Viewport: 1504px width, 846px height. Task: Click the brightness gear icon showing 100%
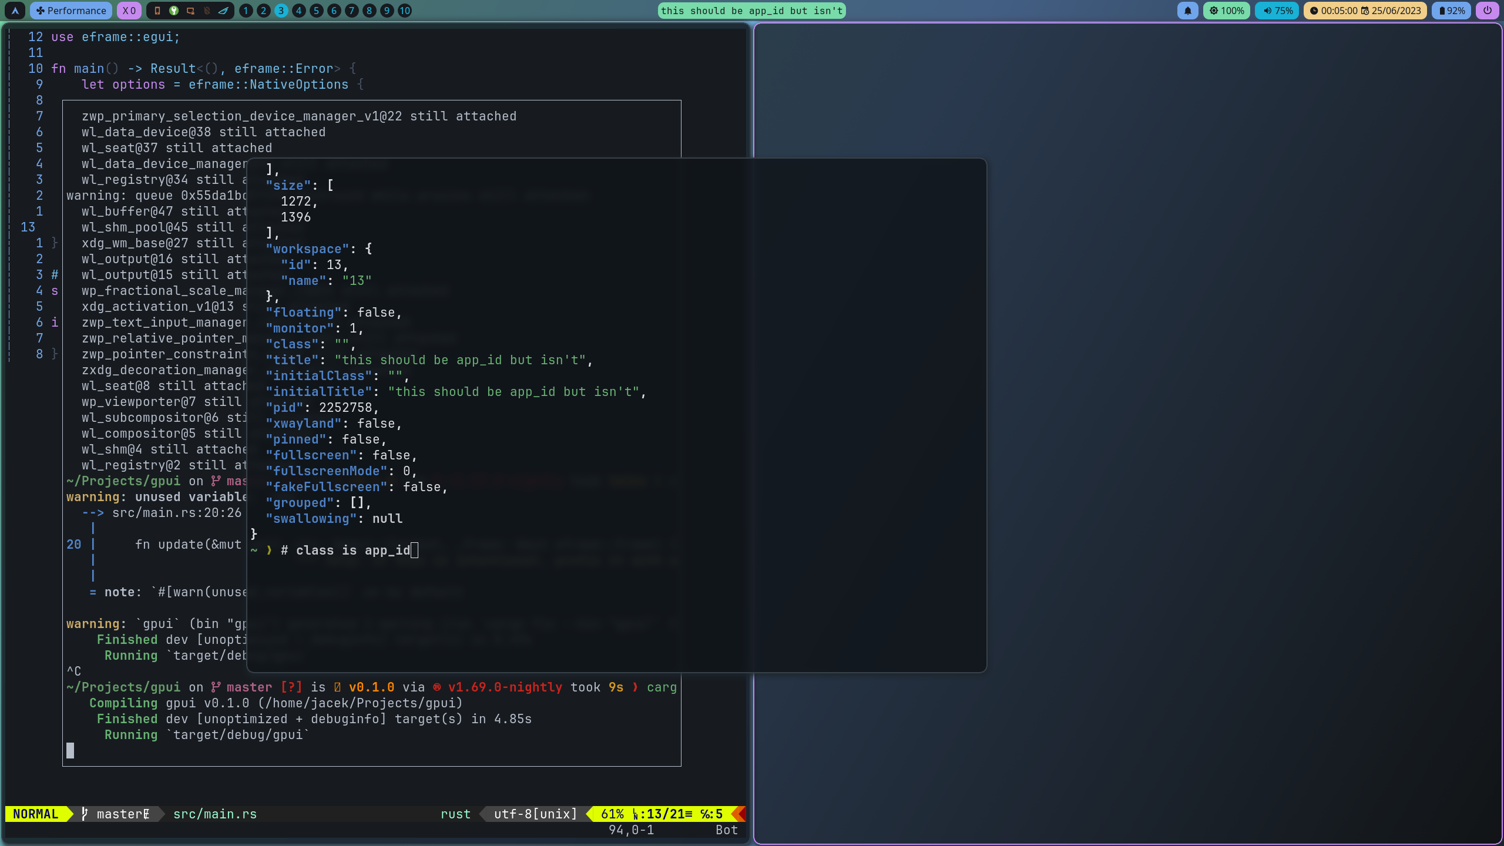(x=1227, y=10)
